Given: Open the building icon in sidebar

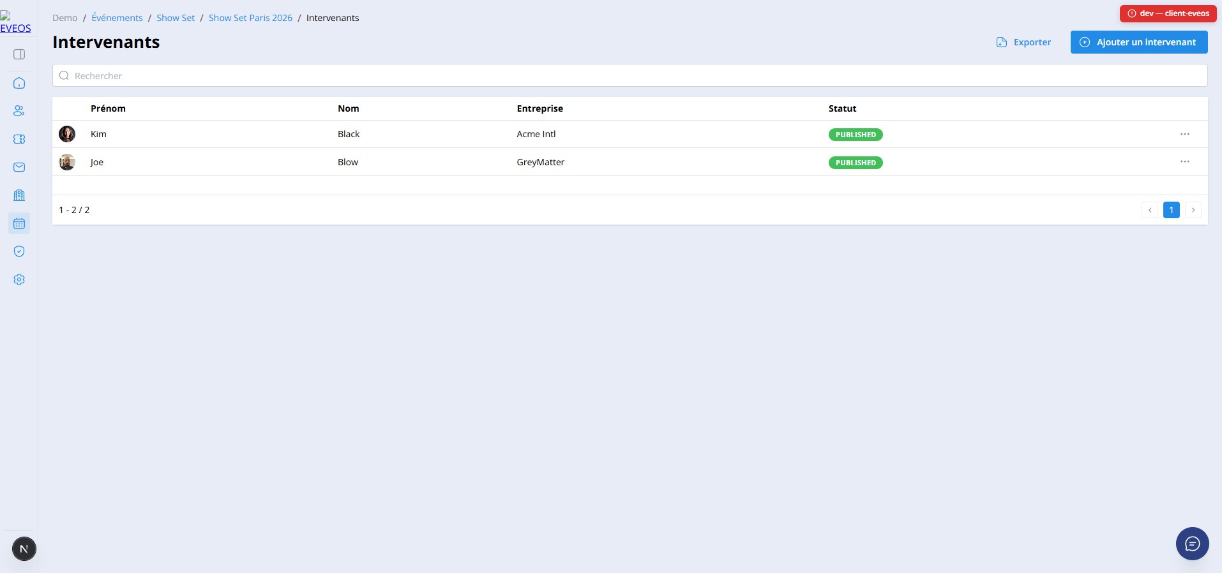Looking at the screenshot, I should click(19, 195).
